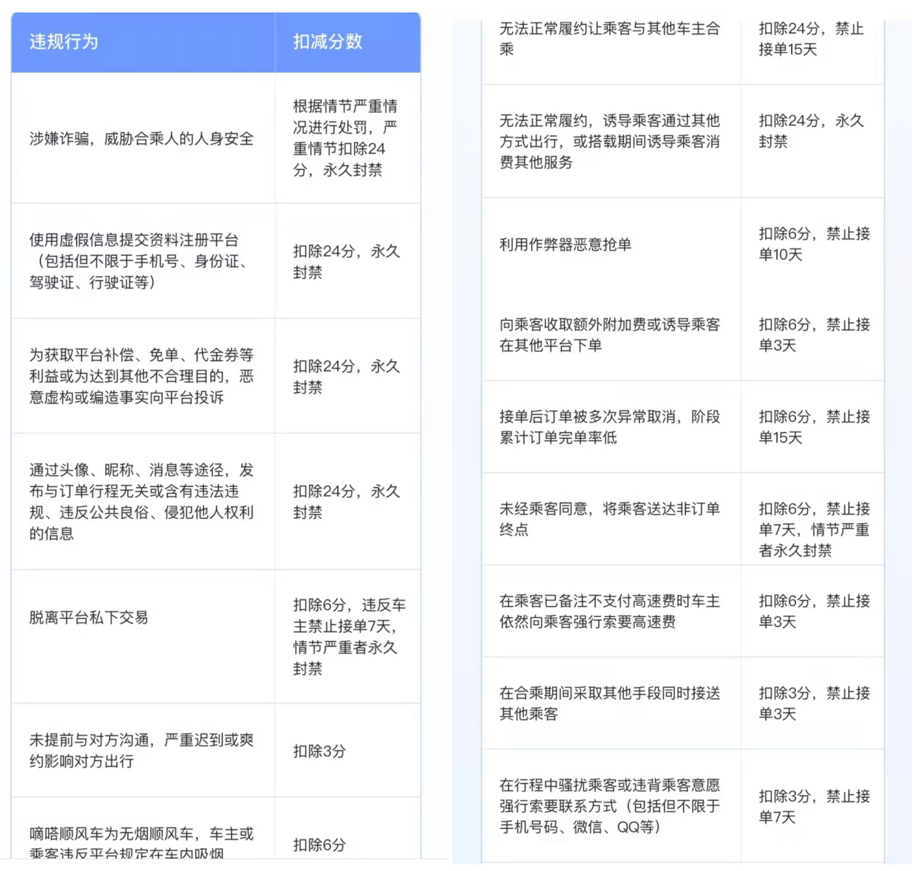The image size is (923, 871).
Task: Select 在合乘期间采取其他手段同时接送 cell
Action: click(611, 703)
